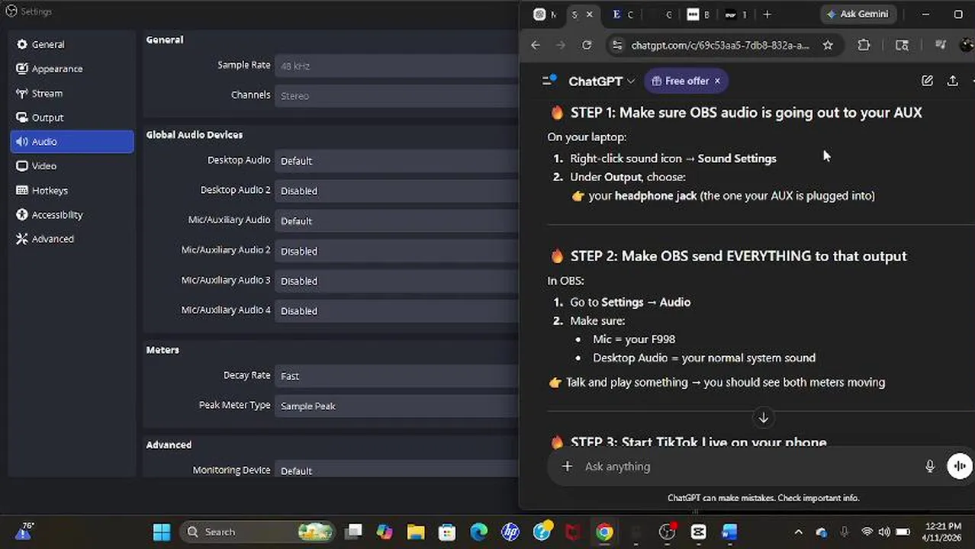Viewport: 975px width, 549px height.
Task: Share the ChatGPT conversation
Action: (953, 81)
